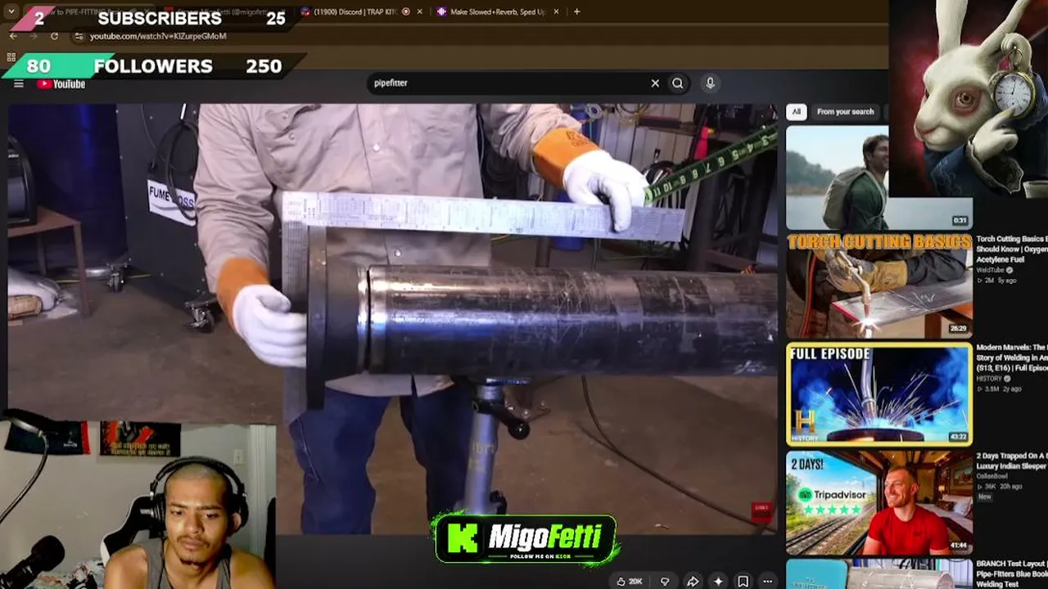Open the Torch Cutting Basics thumbnail
This screenshot has height=589, width=1048.
point(879,285)
